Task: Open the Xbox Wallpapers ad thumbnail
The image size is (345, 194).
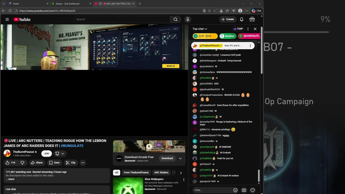Action: tap(128, 186)
